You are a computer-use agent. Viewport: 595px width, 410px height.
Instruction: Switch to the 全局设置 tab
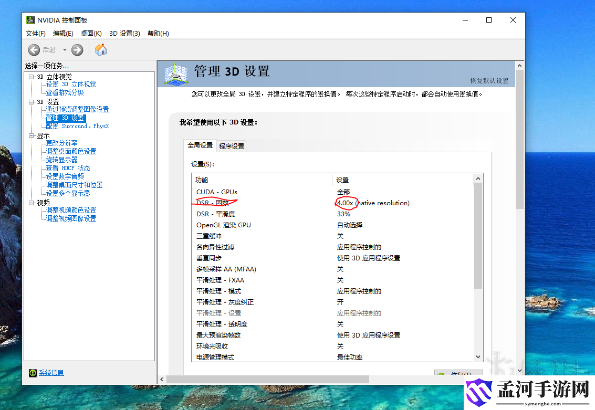(x=200, y=145)
